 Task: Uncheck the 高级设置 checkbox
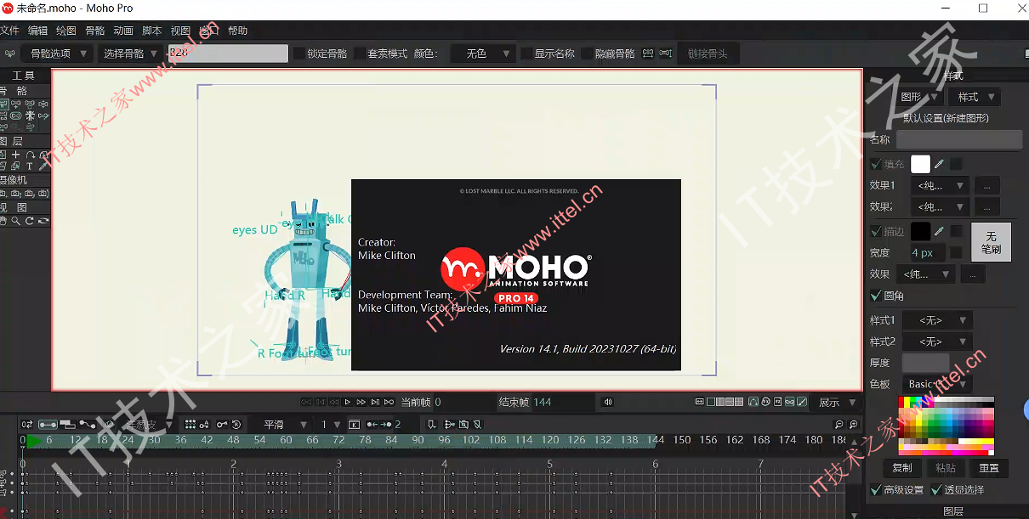click(x=877, y=489)
